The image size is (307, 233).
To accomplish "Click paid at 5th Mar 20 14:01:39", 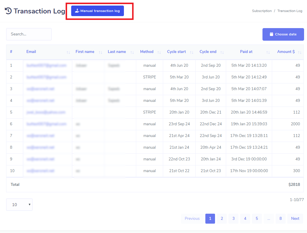I will point(249,101).
